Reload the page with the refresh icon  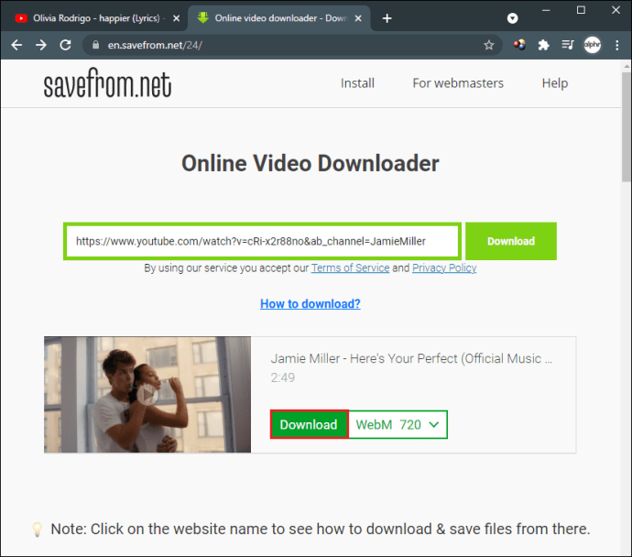tap(65, 45)
